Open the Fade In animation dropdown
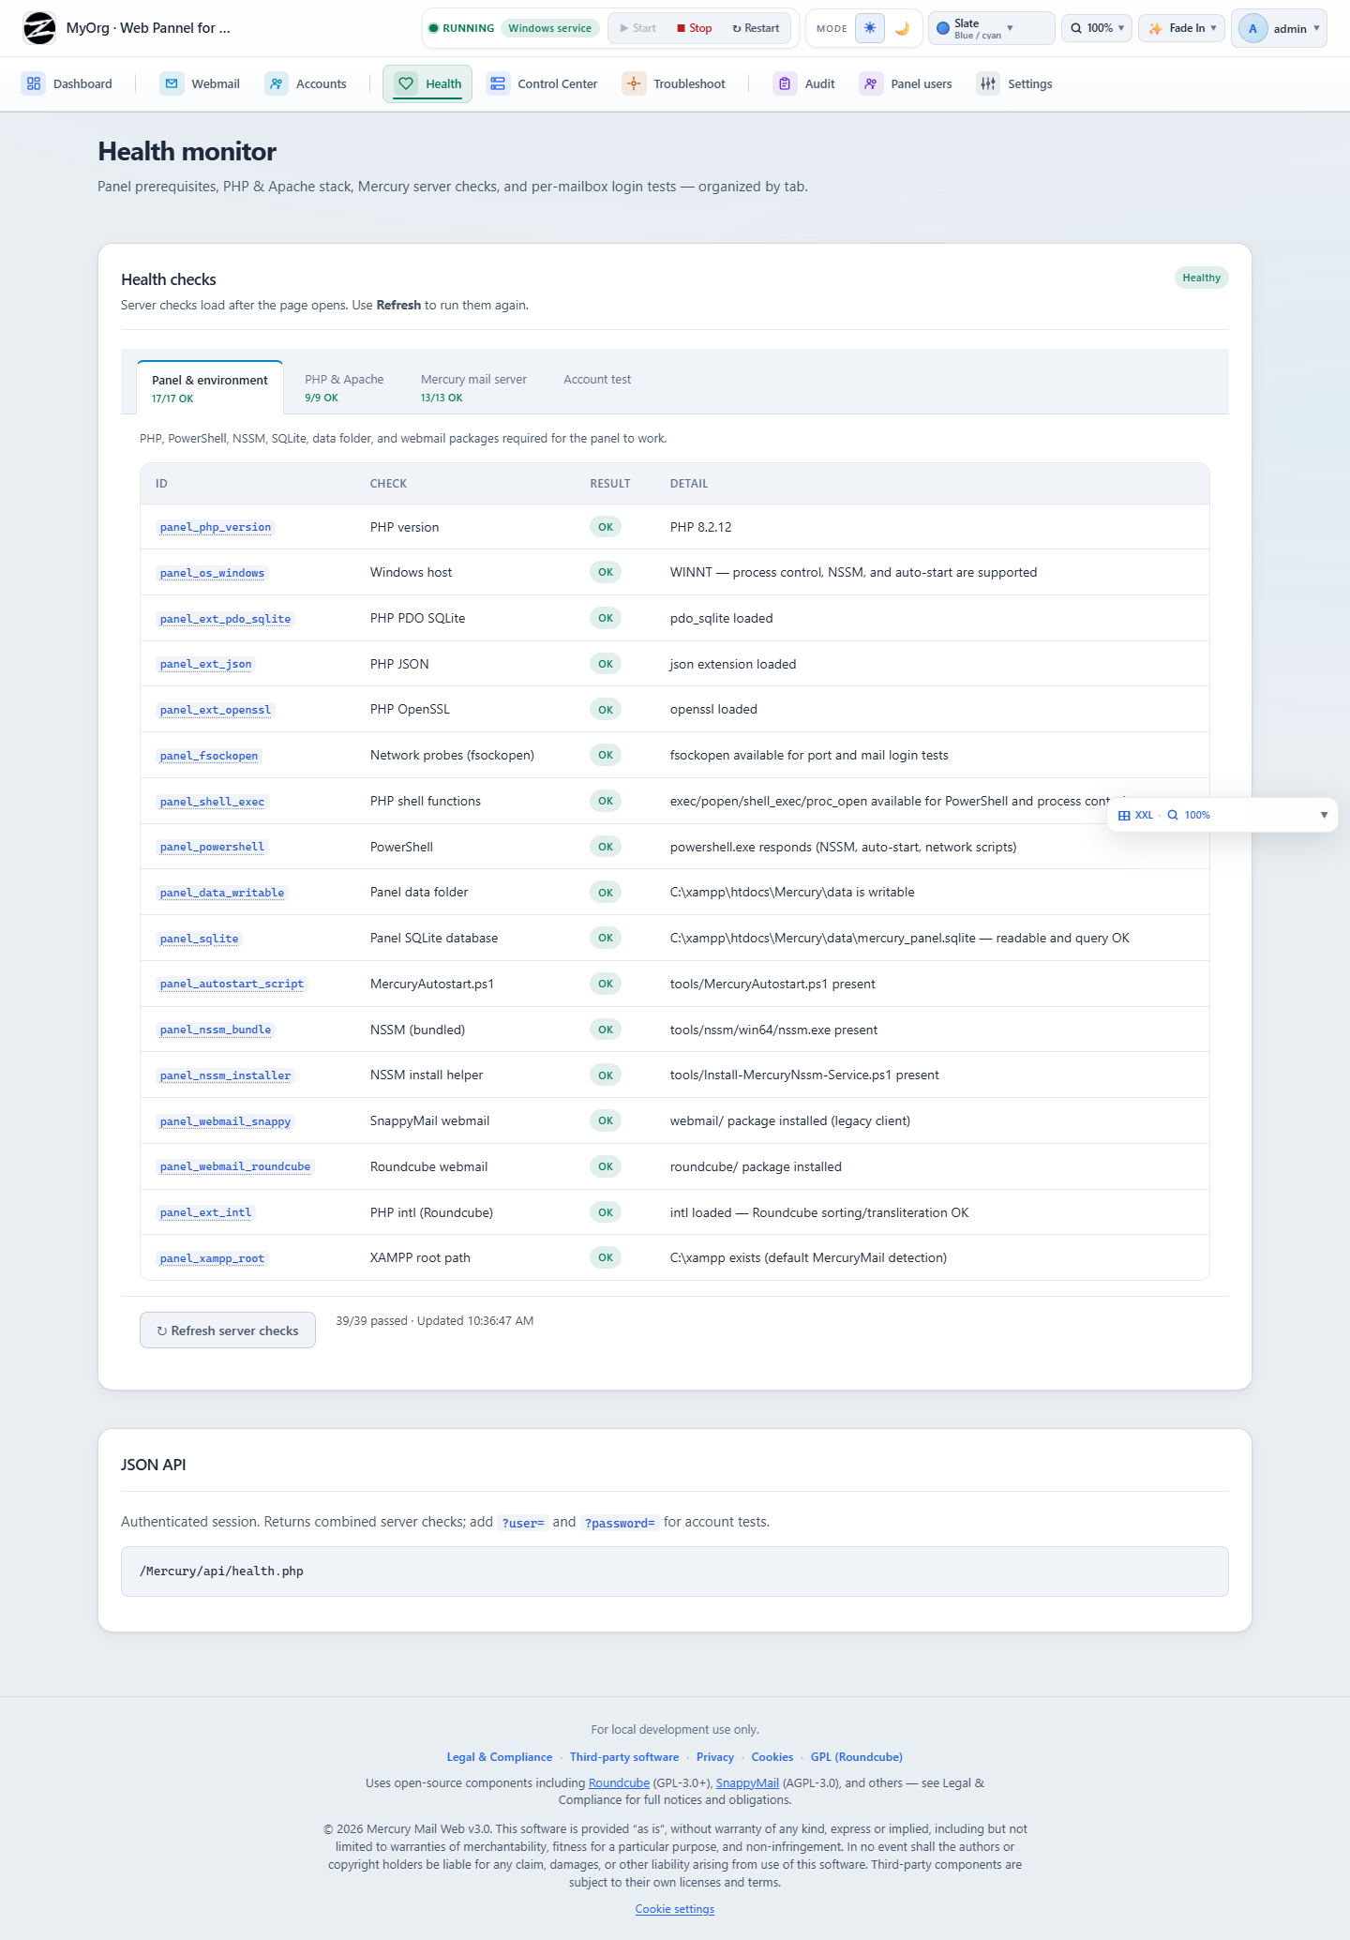This screenshot has height=1940, width=1350. pos(1182,28)
